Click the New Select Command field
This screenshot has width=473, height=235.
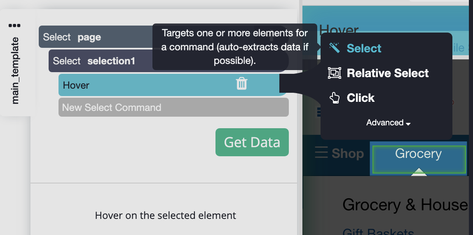[x=173, y=108]
